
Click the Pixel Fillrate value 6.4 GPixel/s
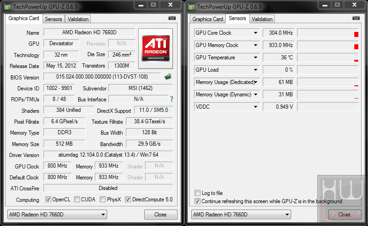65,121
